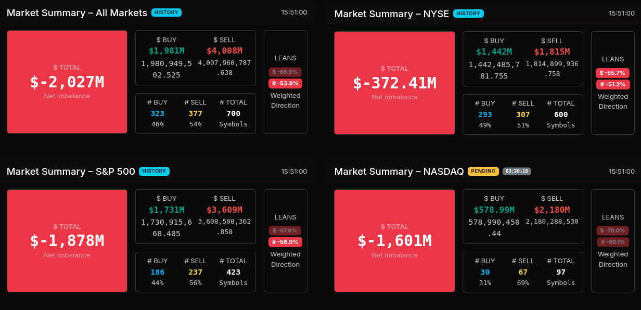Click the 03:30:18 countdown timer badge

tap(517, 171)
